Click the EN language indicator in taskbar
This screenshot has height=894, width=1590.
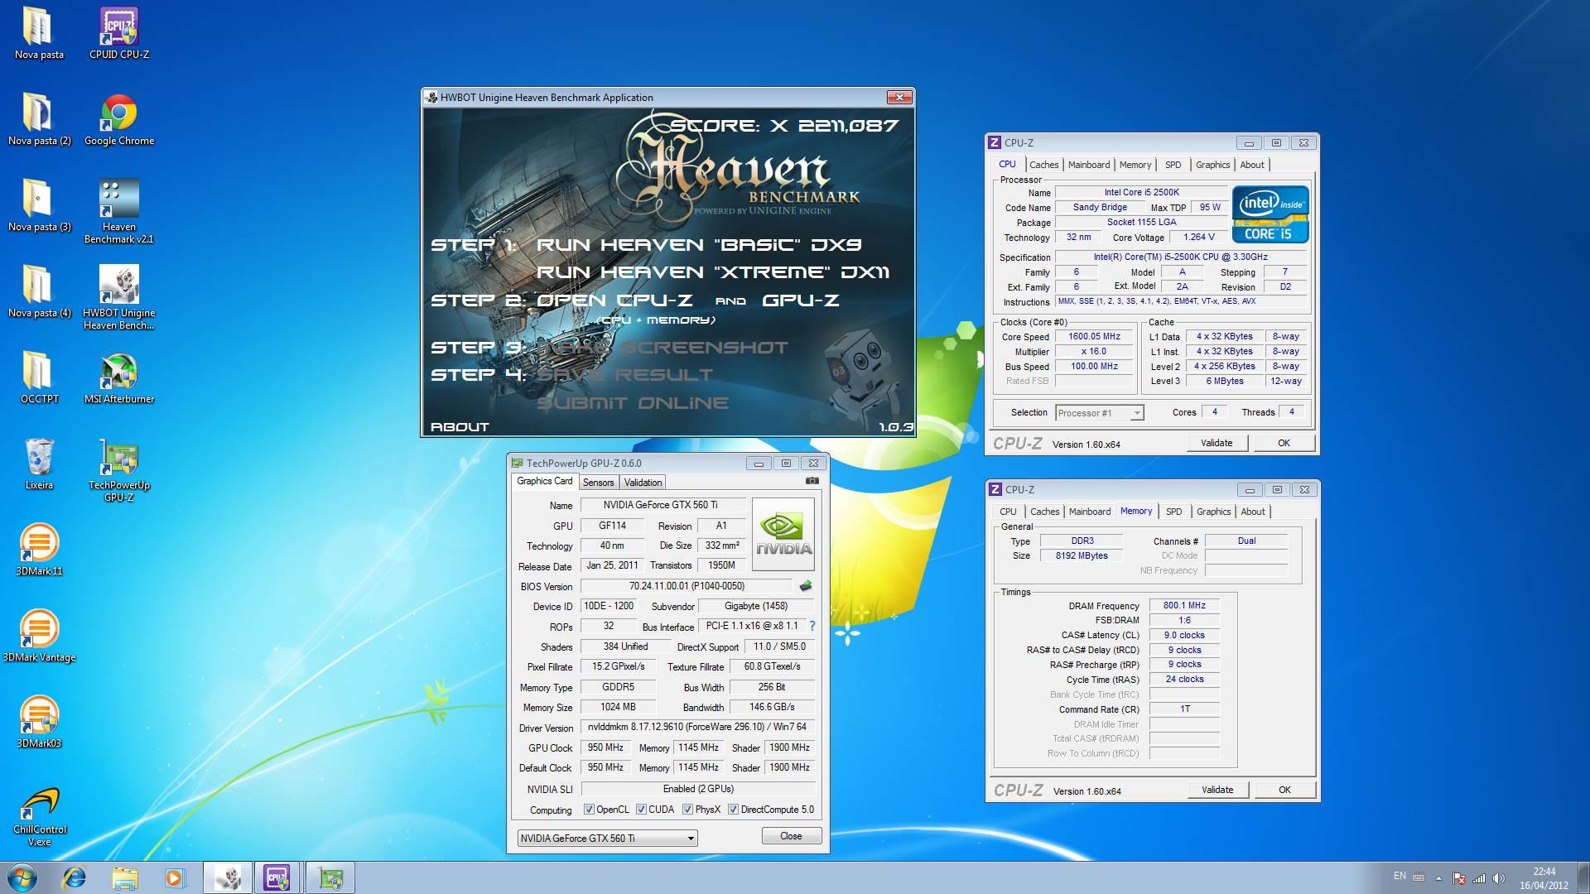tap(1400, 876)
